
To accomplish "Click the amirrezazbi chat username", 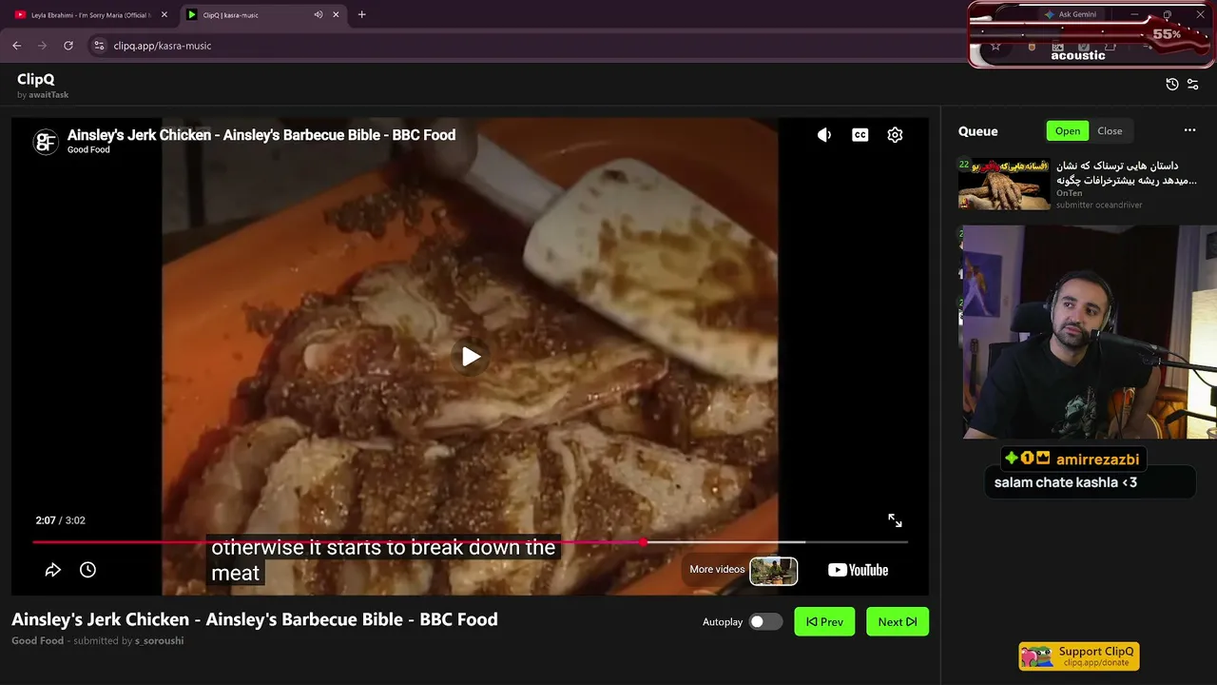I will (1097, 459).
